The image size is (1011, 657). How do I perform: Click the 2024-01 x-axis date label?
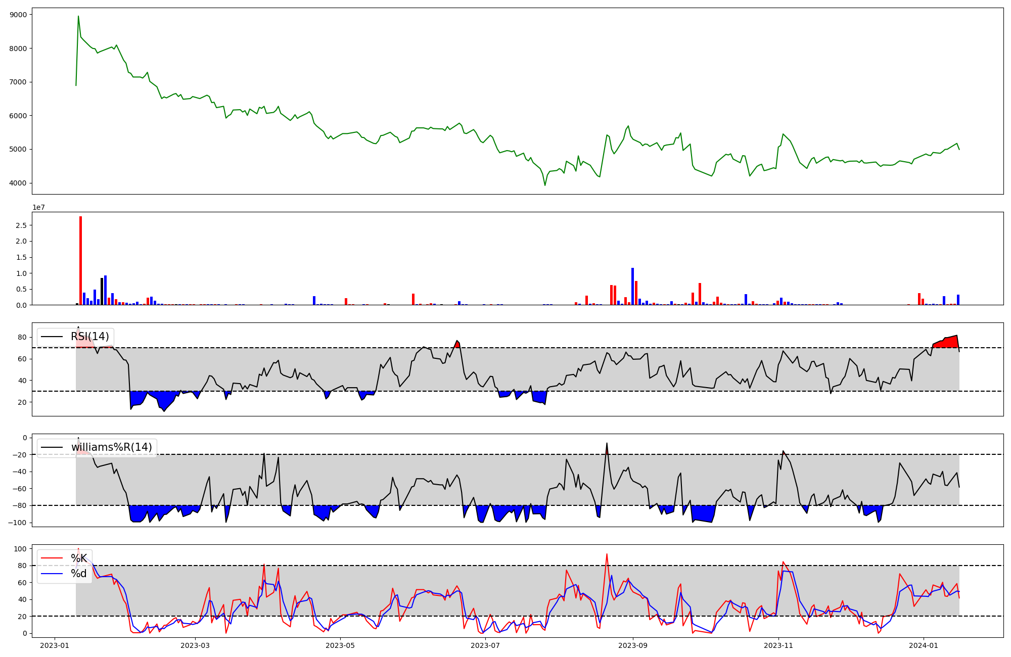924,645
